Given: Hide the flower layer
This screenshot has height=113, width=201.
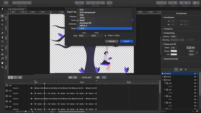Looking at the screenshot, I should pyautogui.click(x=195, y=80).
